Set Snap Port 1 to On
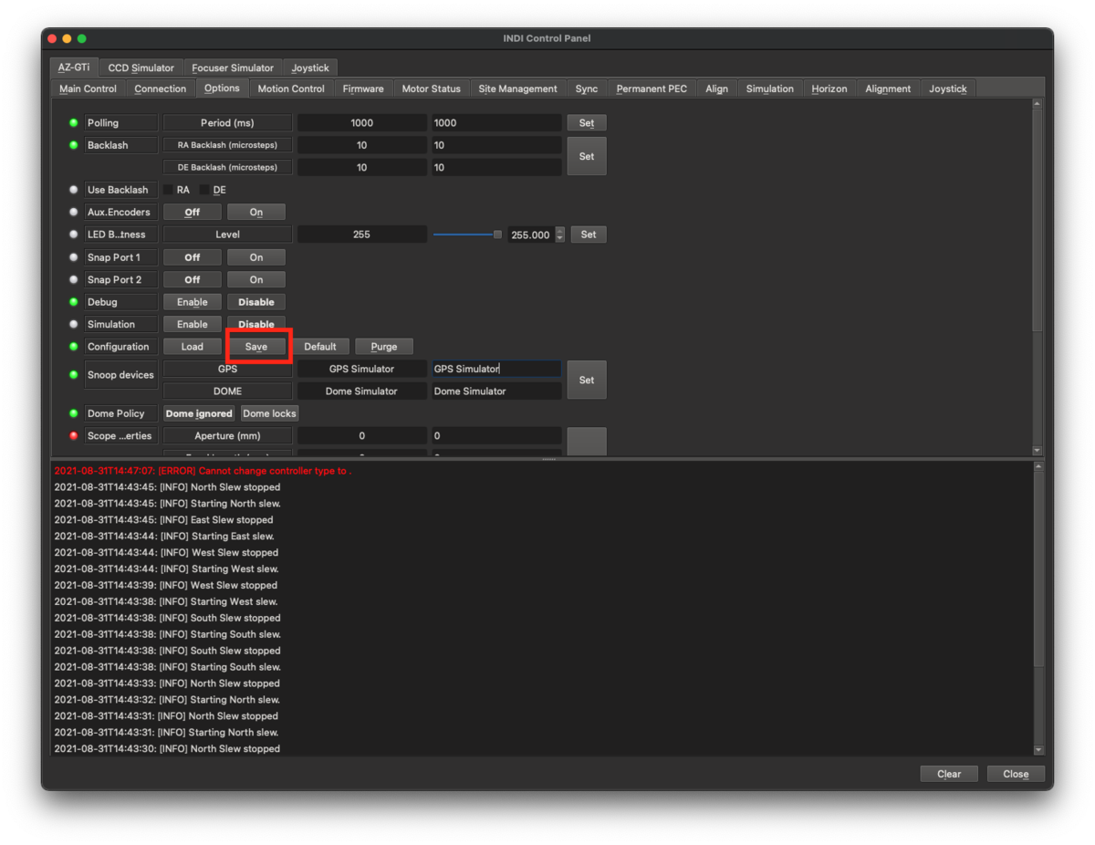Viewport: 1095px width, 845px height. (256, 257)
